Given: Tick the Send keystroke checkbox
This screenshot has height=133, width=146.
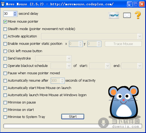Looking at the screenshot, I should [5, 58].
